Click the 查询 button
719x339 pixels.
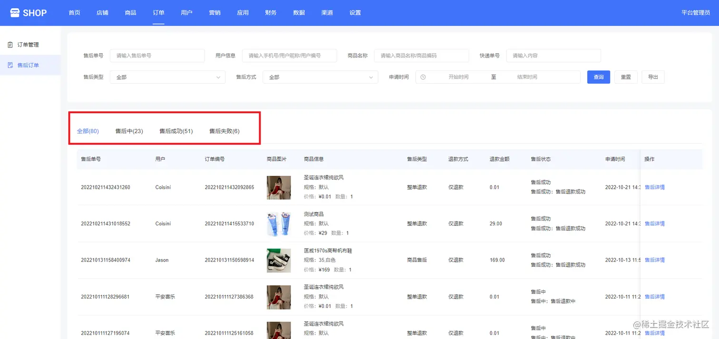(x=599, y=77)
